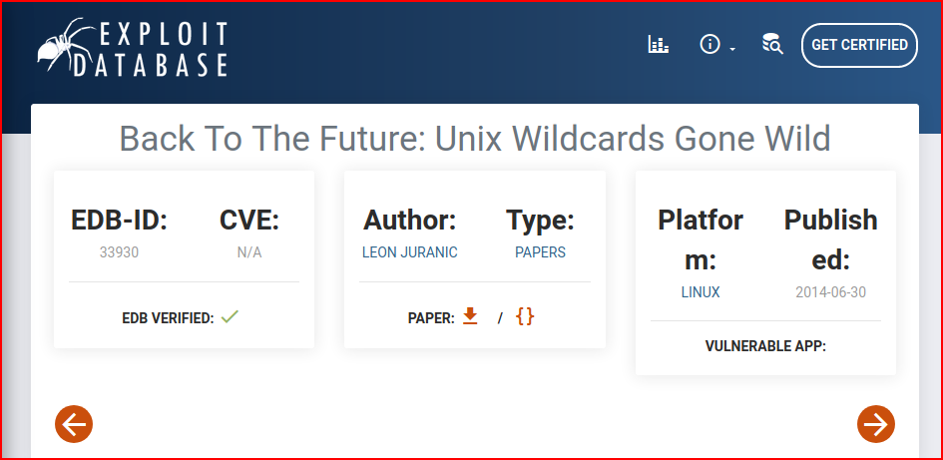The width and height of the screenshot is (943, 460).
Task: Download the paper via the download arrow icon
Action: (470, 316)
